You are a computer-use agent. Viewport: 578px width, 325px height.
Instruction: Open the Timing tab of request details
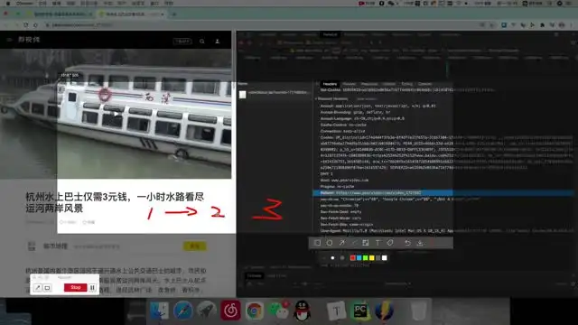[x=406, y=84]
